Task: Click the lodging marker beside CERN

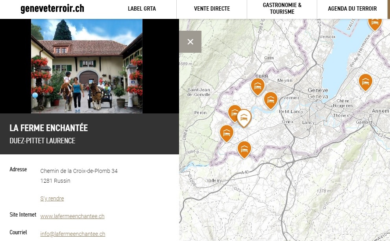Action: coord(257,86)
